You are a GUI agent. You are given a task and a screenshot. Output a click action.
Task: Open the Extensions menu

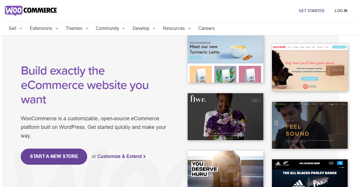pyautogui.click(x=41, y=28)
